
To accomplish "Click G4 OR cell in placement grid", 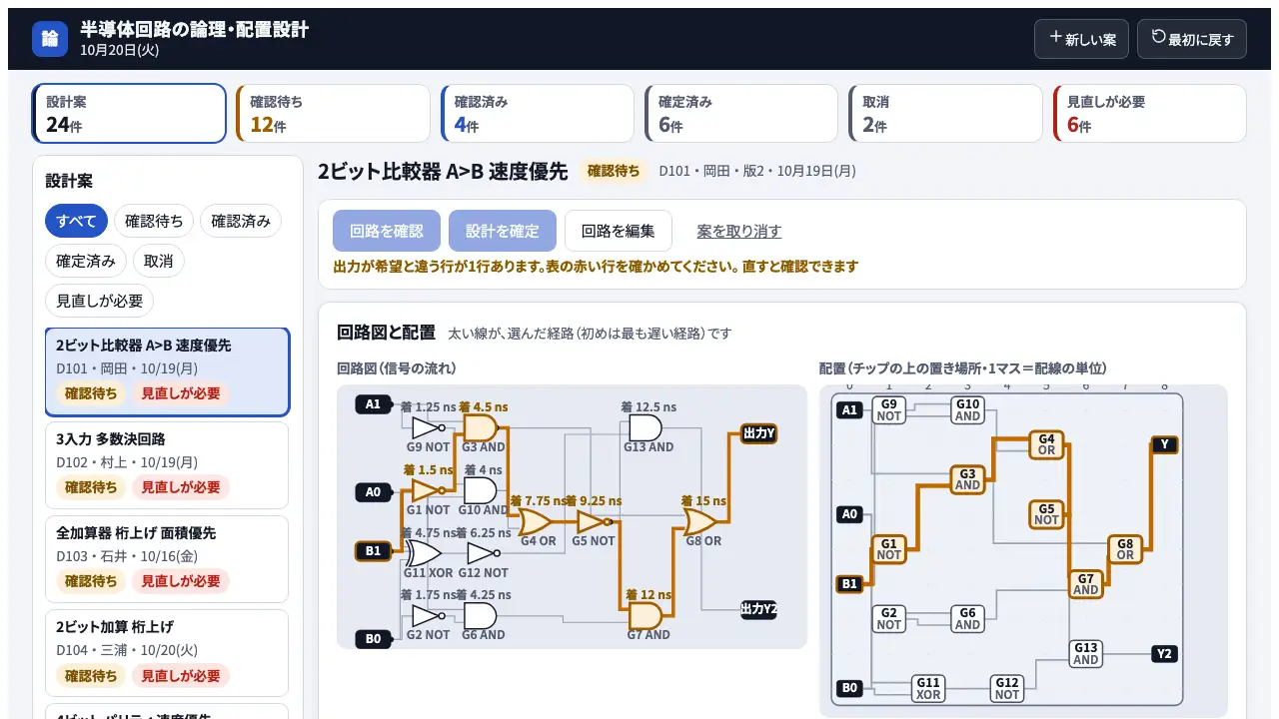I will [1046, 444].
